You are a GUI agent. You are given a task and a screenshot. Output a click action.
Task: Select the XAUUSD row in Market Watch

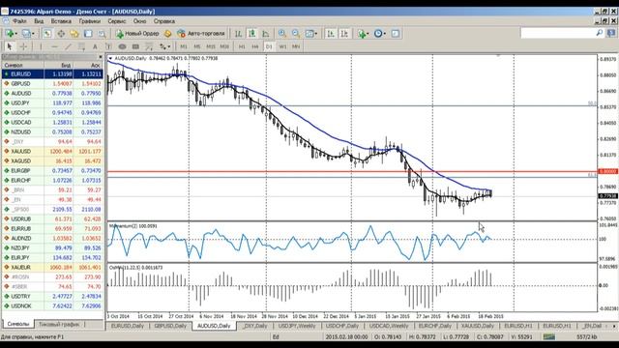tap(52, 152)
